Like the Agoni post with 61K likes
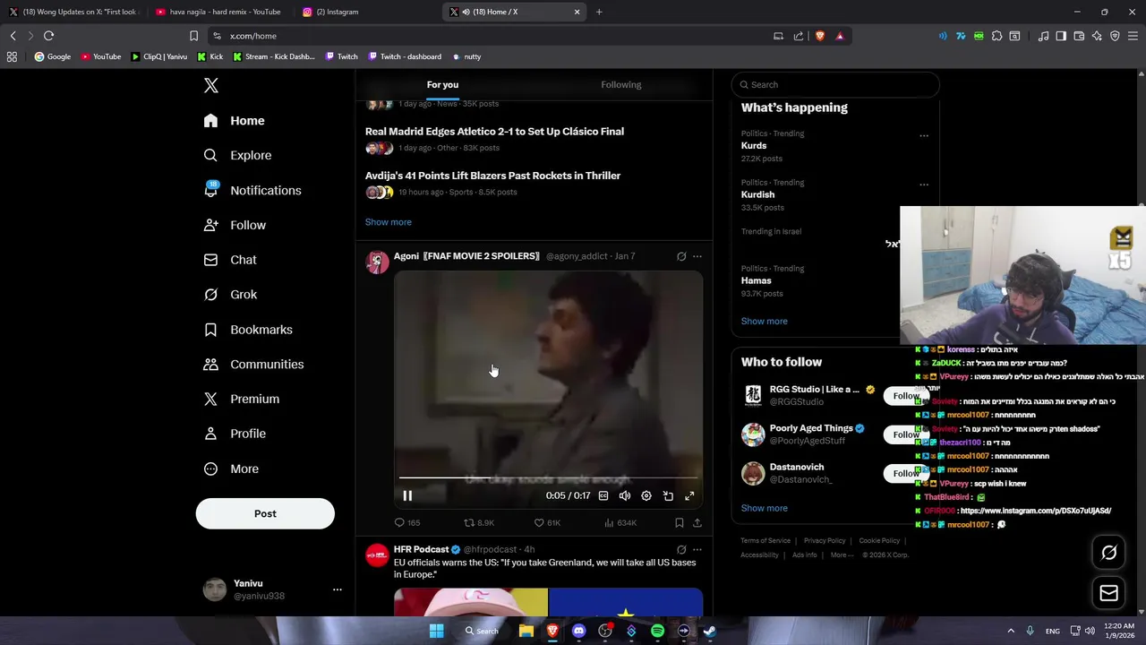The width and height of the screenshot is (1146, 645). (x=547, y=522)
